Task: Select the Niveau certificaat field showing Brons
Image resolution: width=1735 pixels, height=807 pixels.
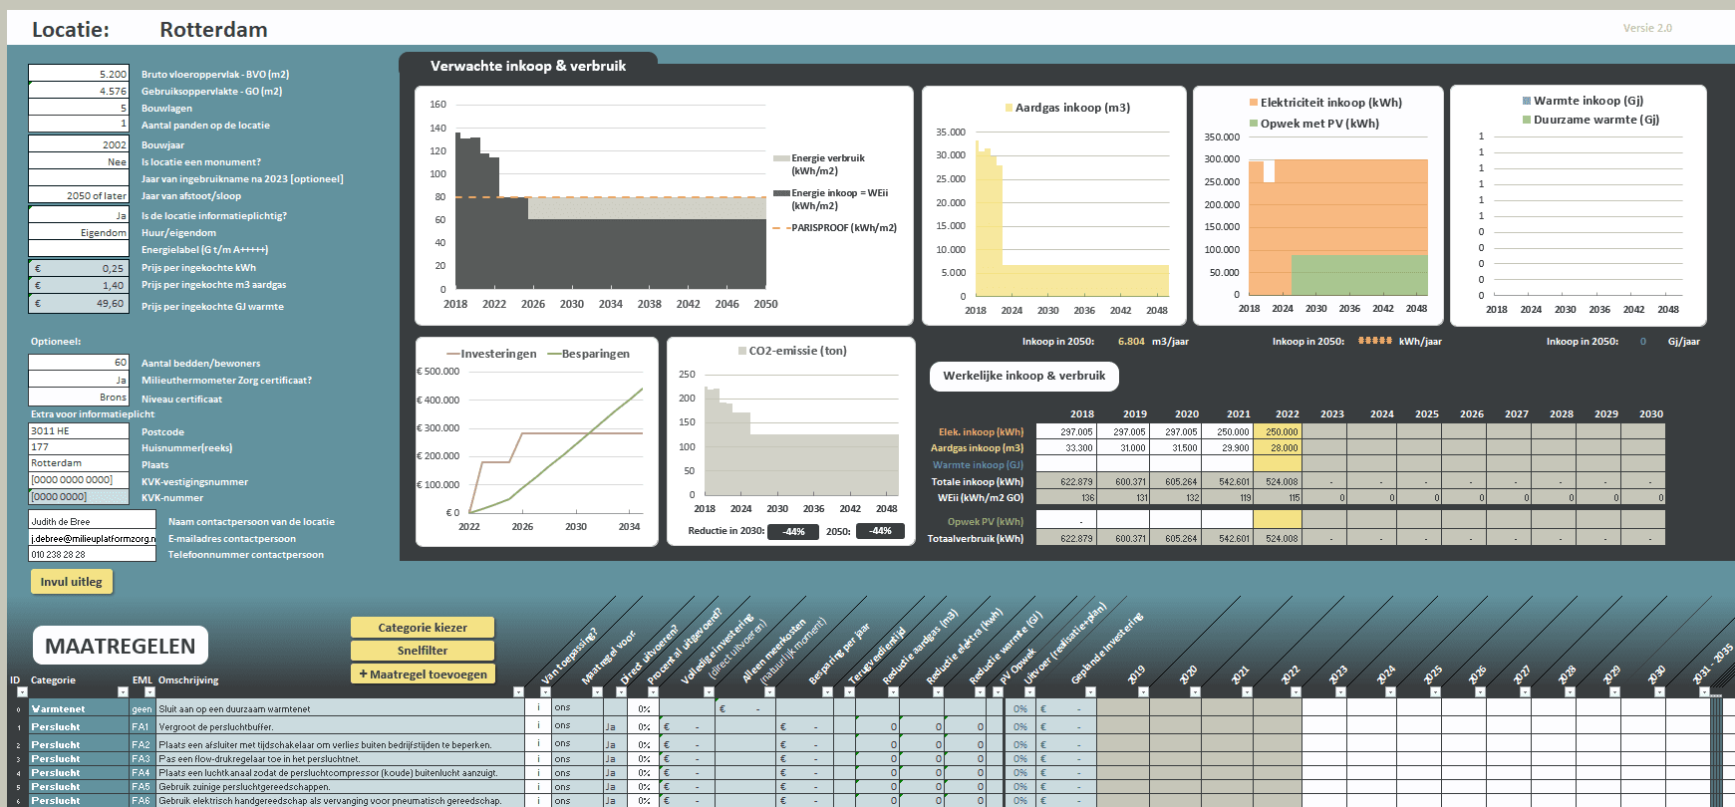Action: (x=79, y=397)
